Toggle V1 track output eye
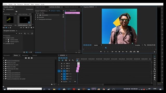Viewport: 166px width, 93px height. [x=69, y=71]
